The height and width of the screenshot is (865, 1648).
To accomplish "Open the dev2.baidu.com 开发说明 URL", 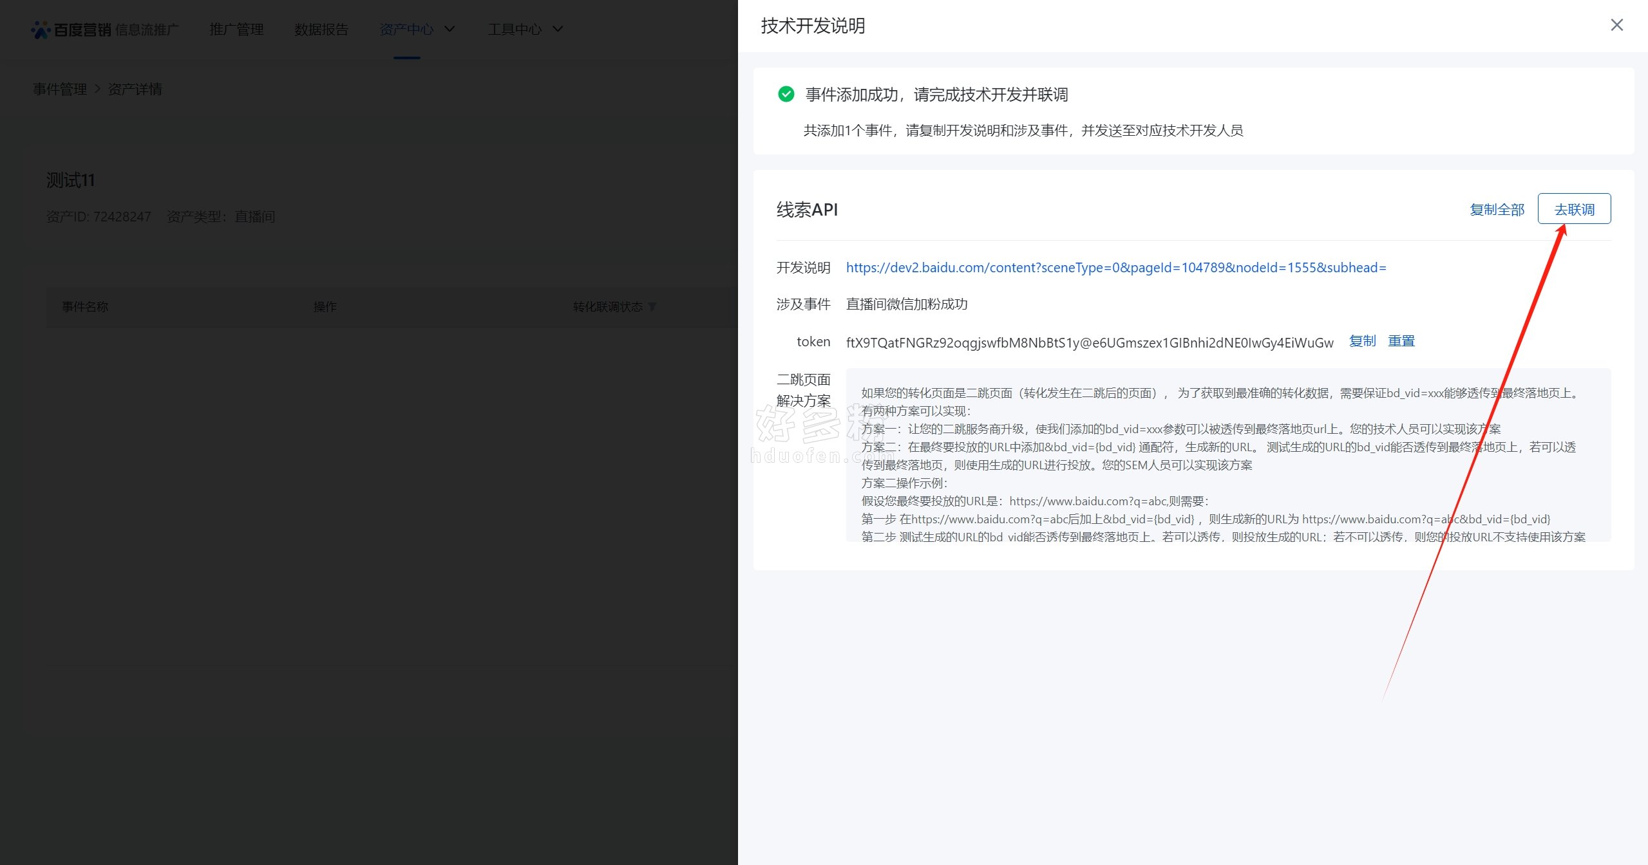I will coord(1115,268).
